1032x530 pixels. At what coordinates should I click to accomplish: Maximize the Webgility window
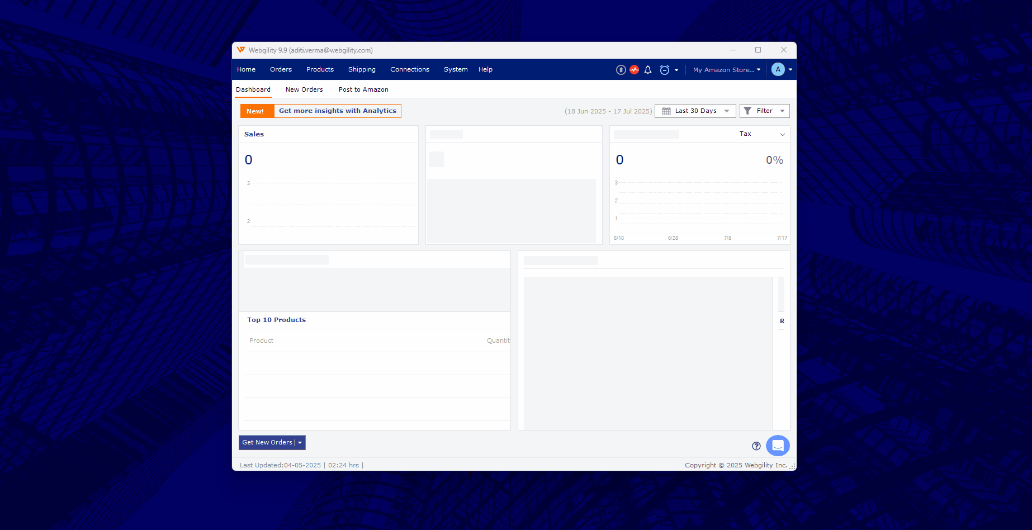coord(758,50)
